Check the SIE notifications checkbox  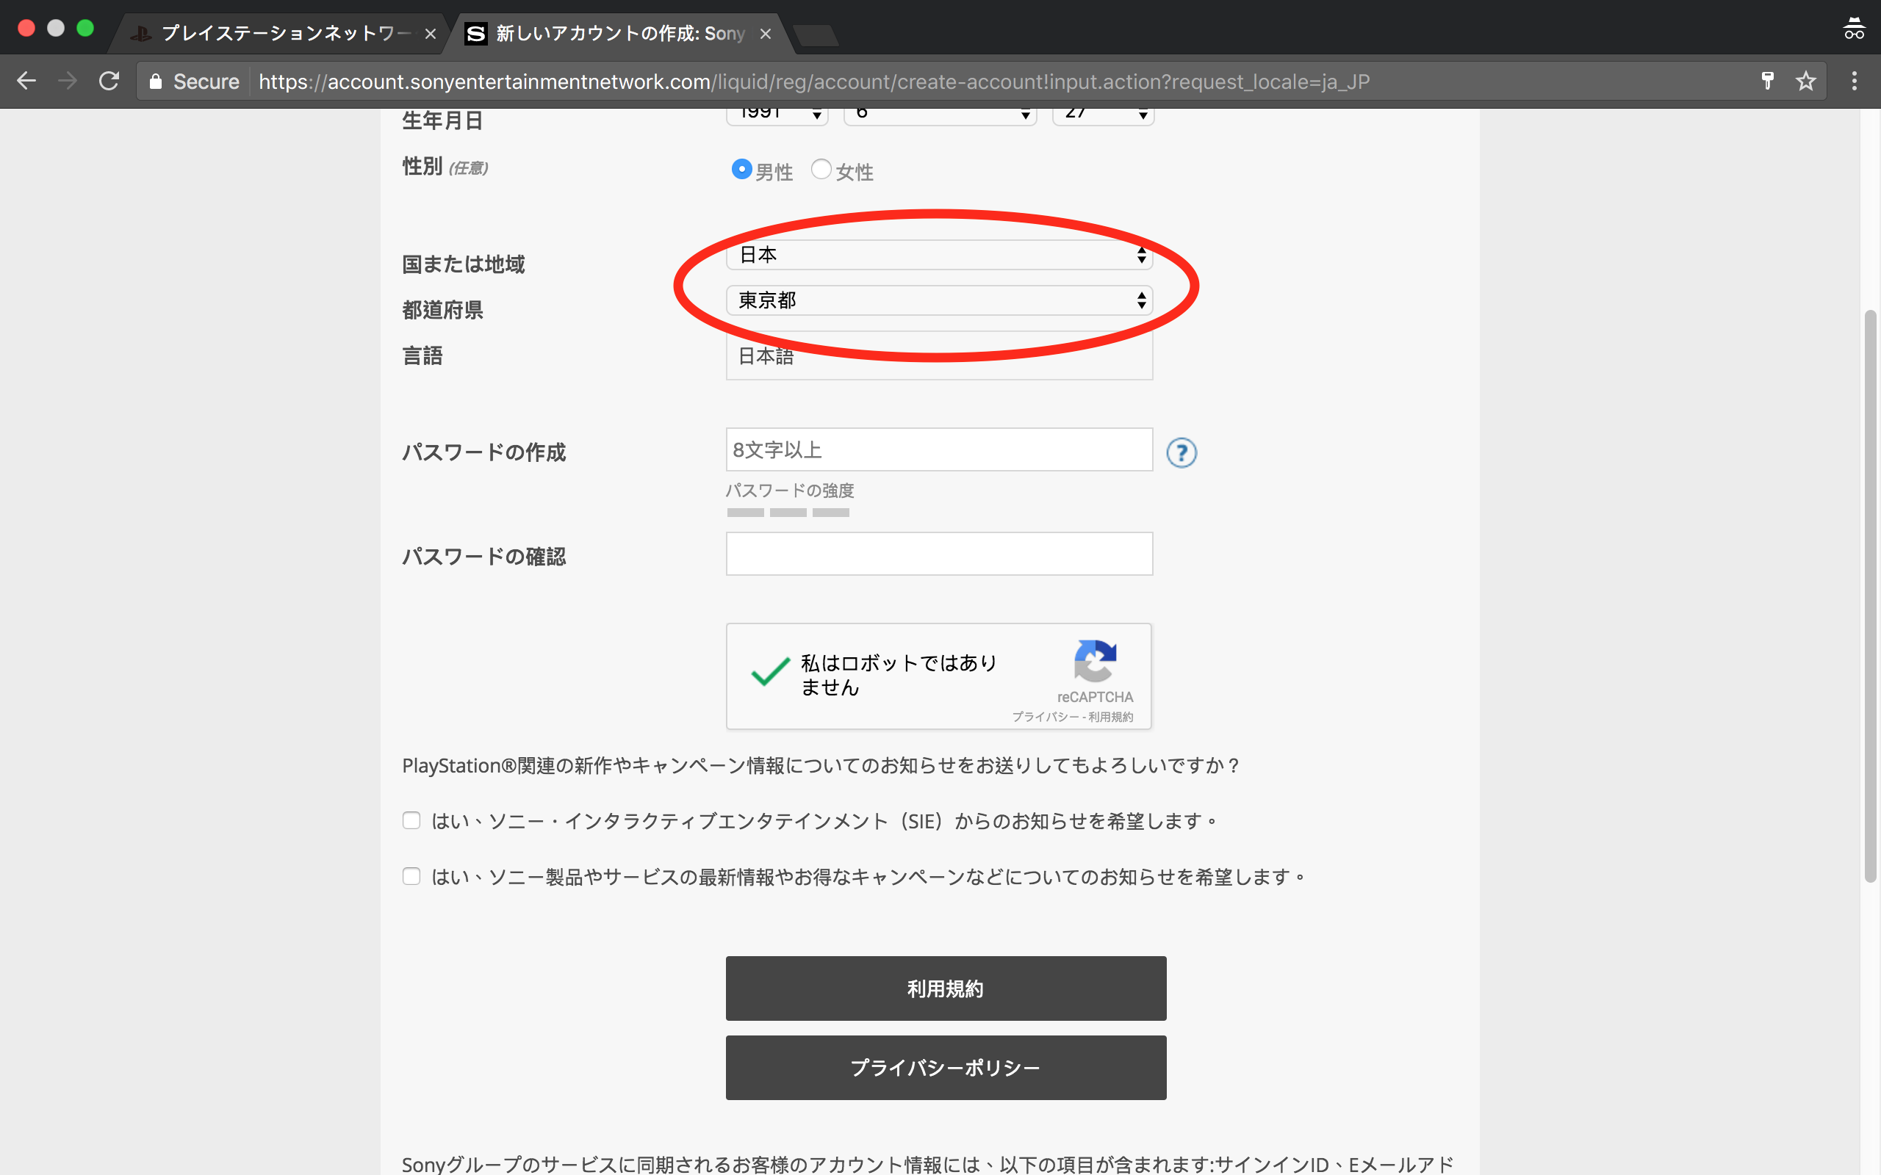coord(411,820)
